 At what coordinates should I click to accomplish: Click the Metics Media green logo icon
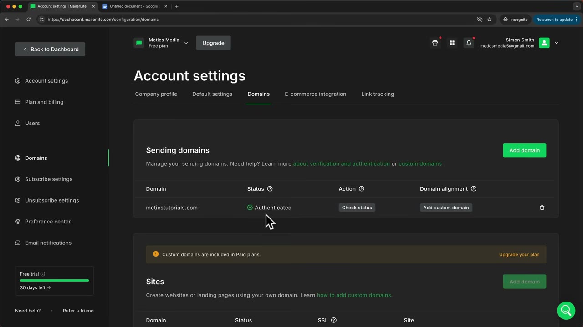(x=139, y=43)
